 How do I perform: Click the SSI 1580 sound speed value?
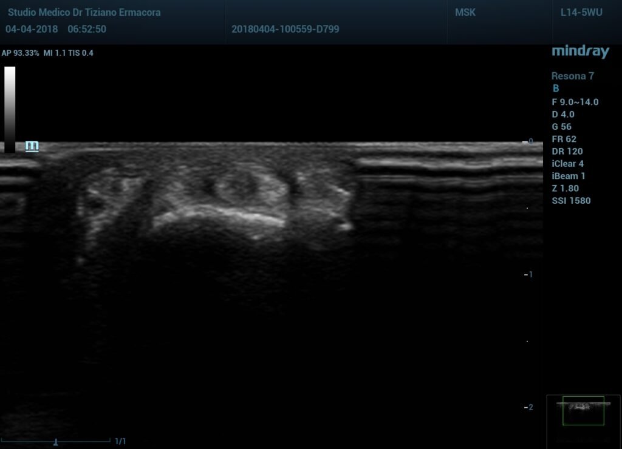[571, 201]
